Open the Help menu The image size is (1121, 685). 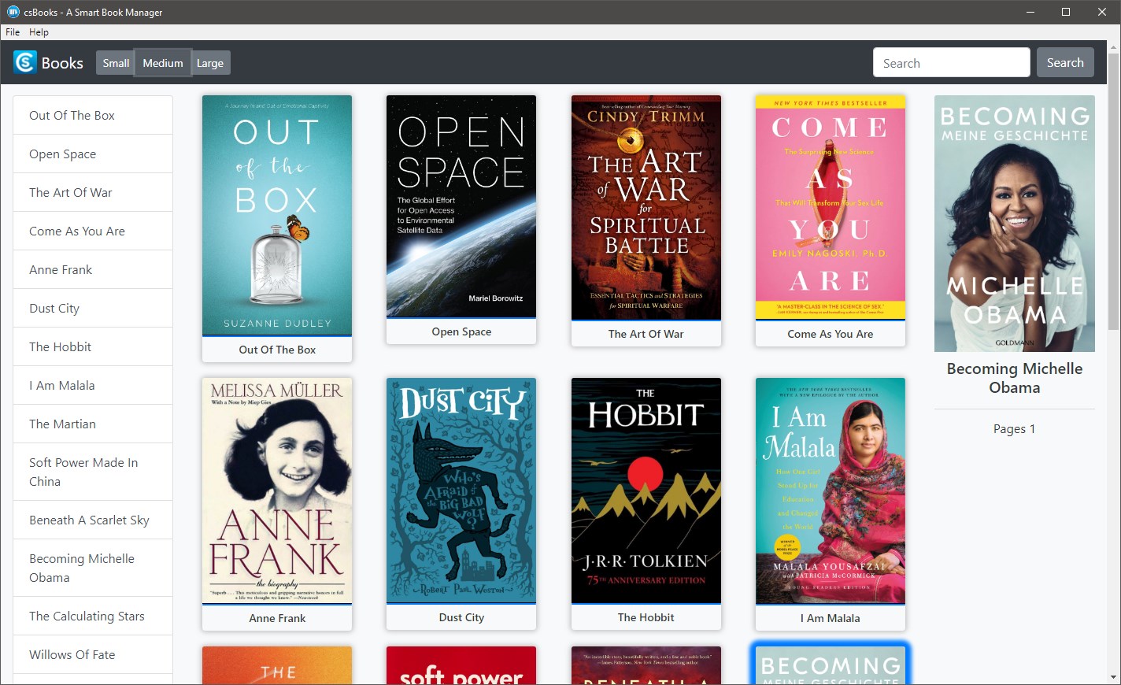39,32
